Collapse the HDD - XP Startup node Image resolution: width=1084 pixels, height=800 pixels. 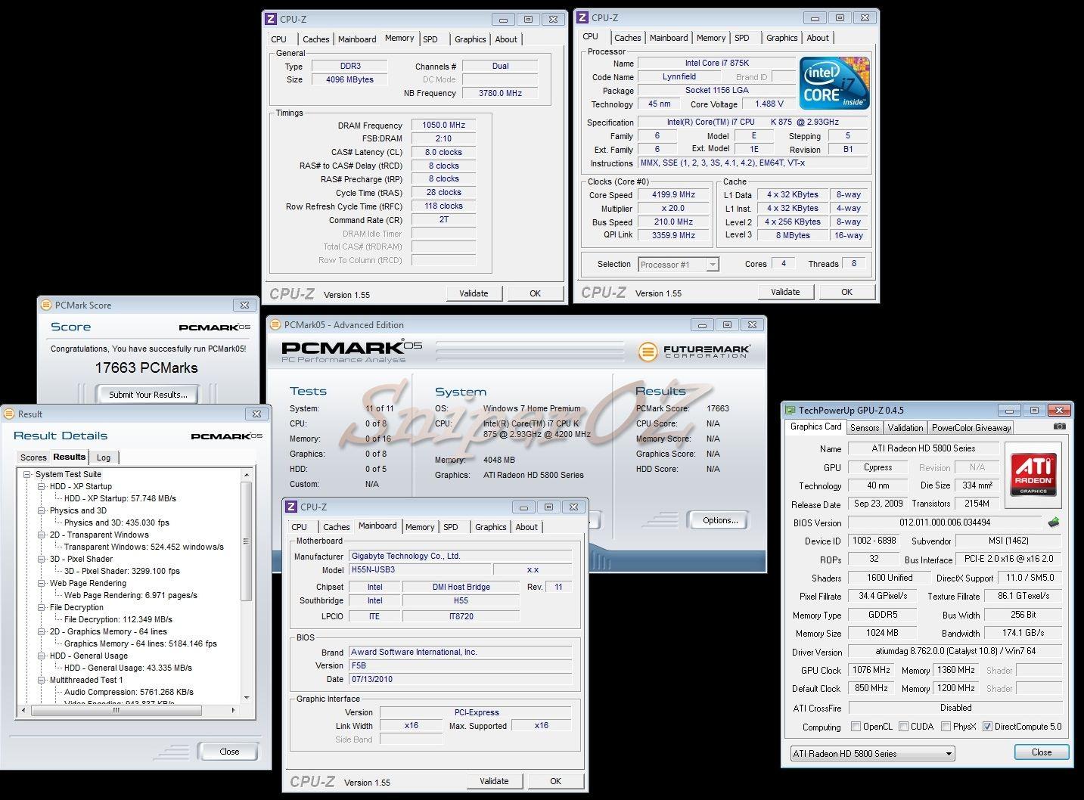tap(42, 487)
